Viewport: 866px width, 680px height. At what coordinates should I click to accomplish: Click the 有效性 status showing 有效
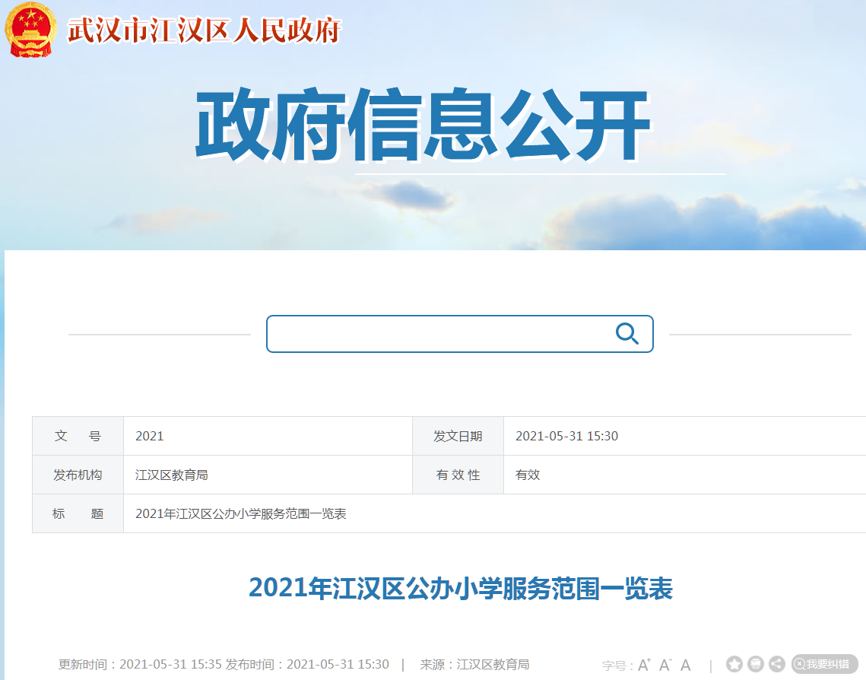[526, 475]
